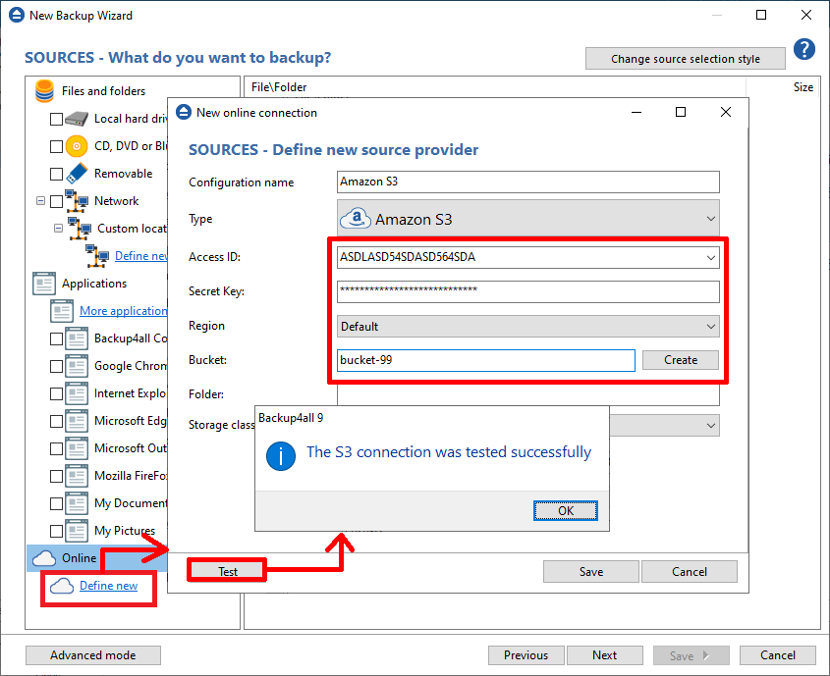Viewport: 830px width, 676px height.
Task: Click the Secret Key password field
Action: [x=528, y=291]
